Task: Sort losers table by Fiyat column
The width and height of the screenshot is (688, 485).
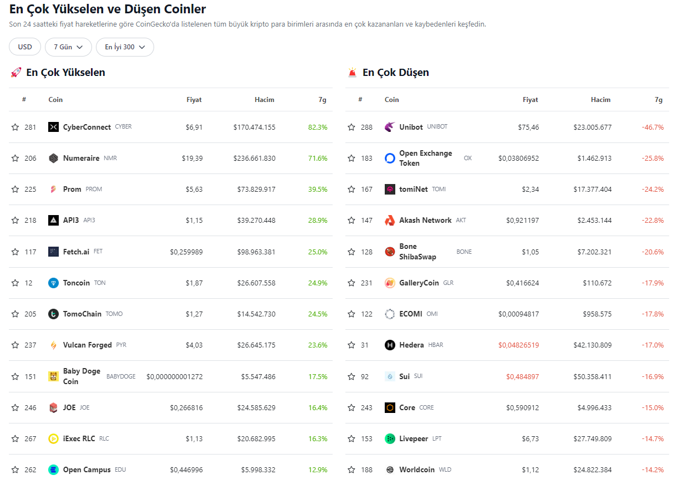Action: point(530,100)
